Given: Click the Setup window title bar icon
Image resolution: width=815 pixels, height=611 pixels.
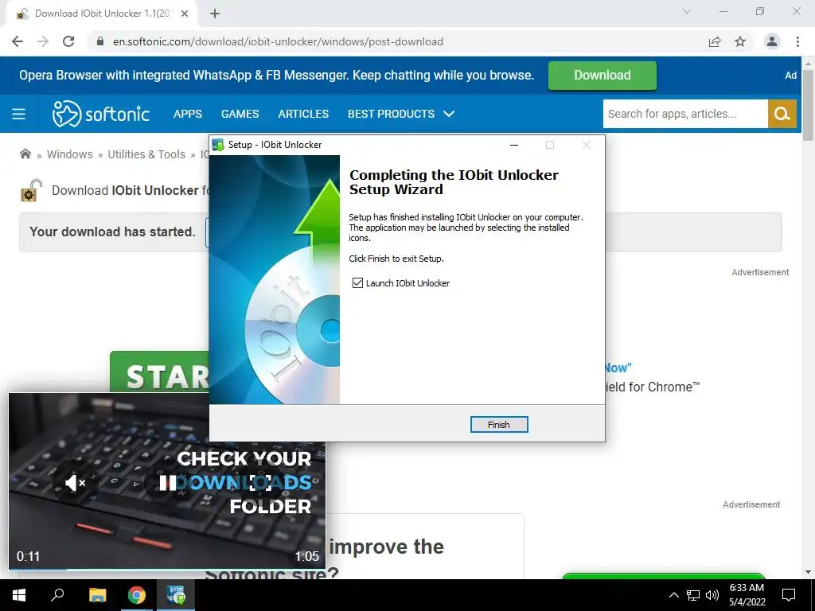Looking at the screenshot, I should pyautogui.click(x=218, y=145).
